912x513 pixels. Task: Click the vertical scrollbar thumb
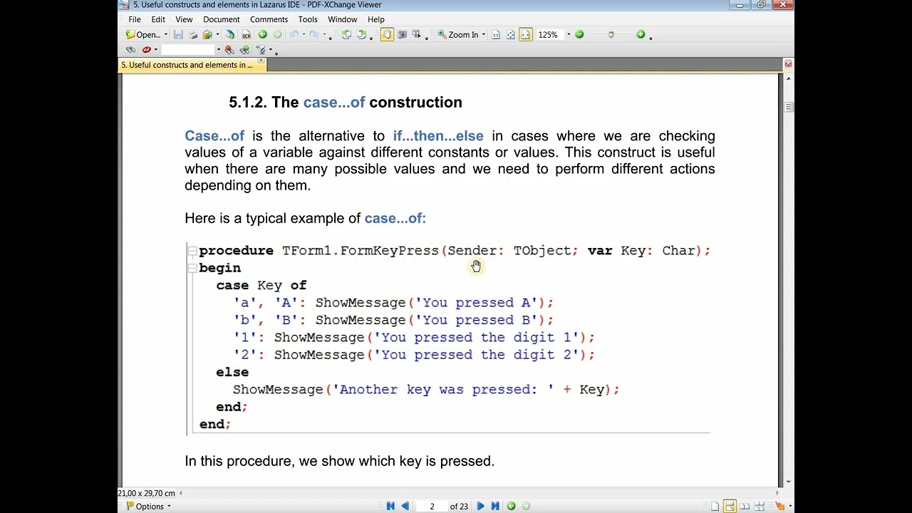788,108
